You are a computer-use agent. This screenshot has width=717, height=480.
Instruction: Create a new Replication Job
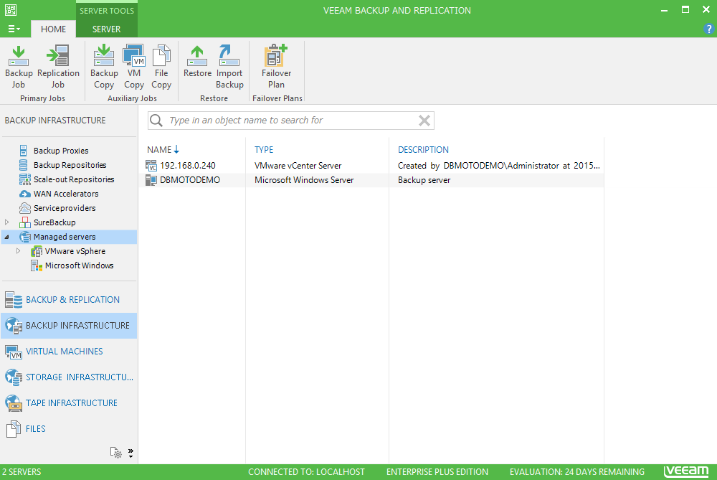(58, 67)
